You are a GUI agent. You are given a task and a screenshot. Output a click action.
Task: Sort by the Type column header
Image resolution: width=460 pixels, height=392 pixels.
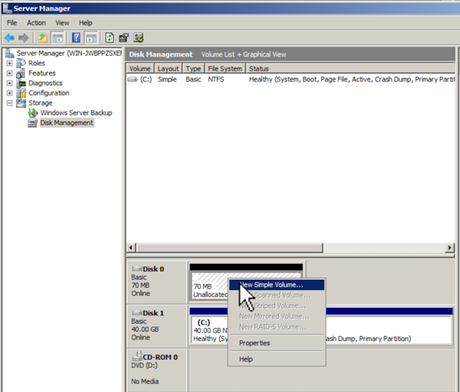coord(193,68)
